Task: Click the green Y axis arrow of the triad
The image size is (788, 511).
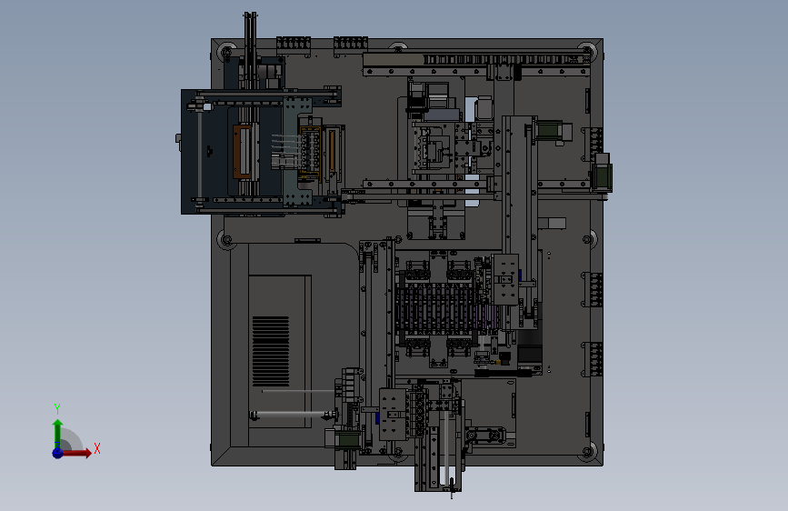Action: coord(58,433)
